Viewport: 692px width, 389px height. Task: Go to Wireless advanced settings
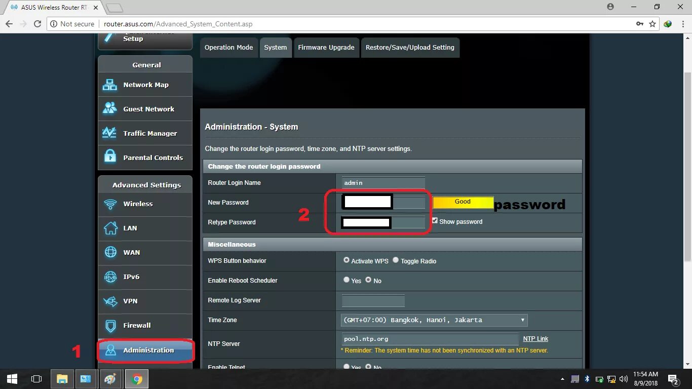(145, 204)
